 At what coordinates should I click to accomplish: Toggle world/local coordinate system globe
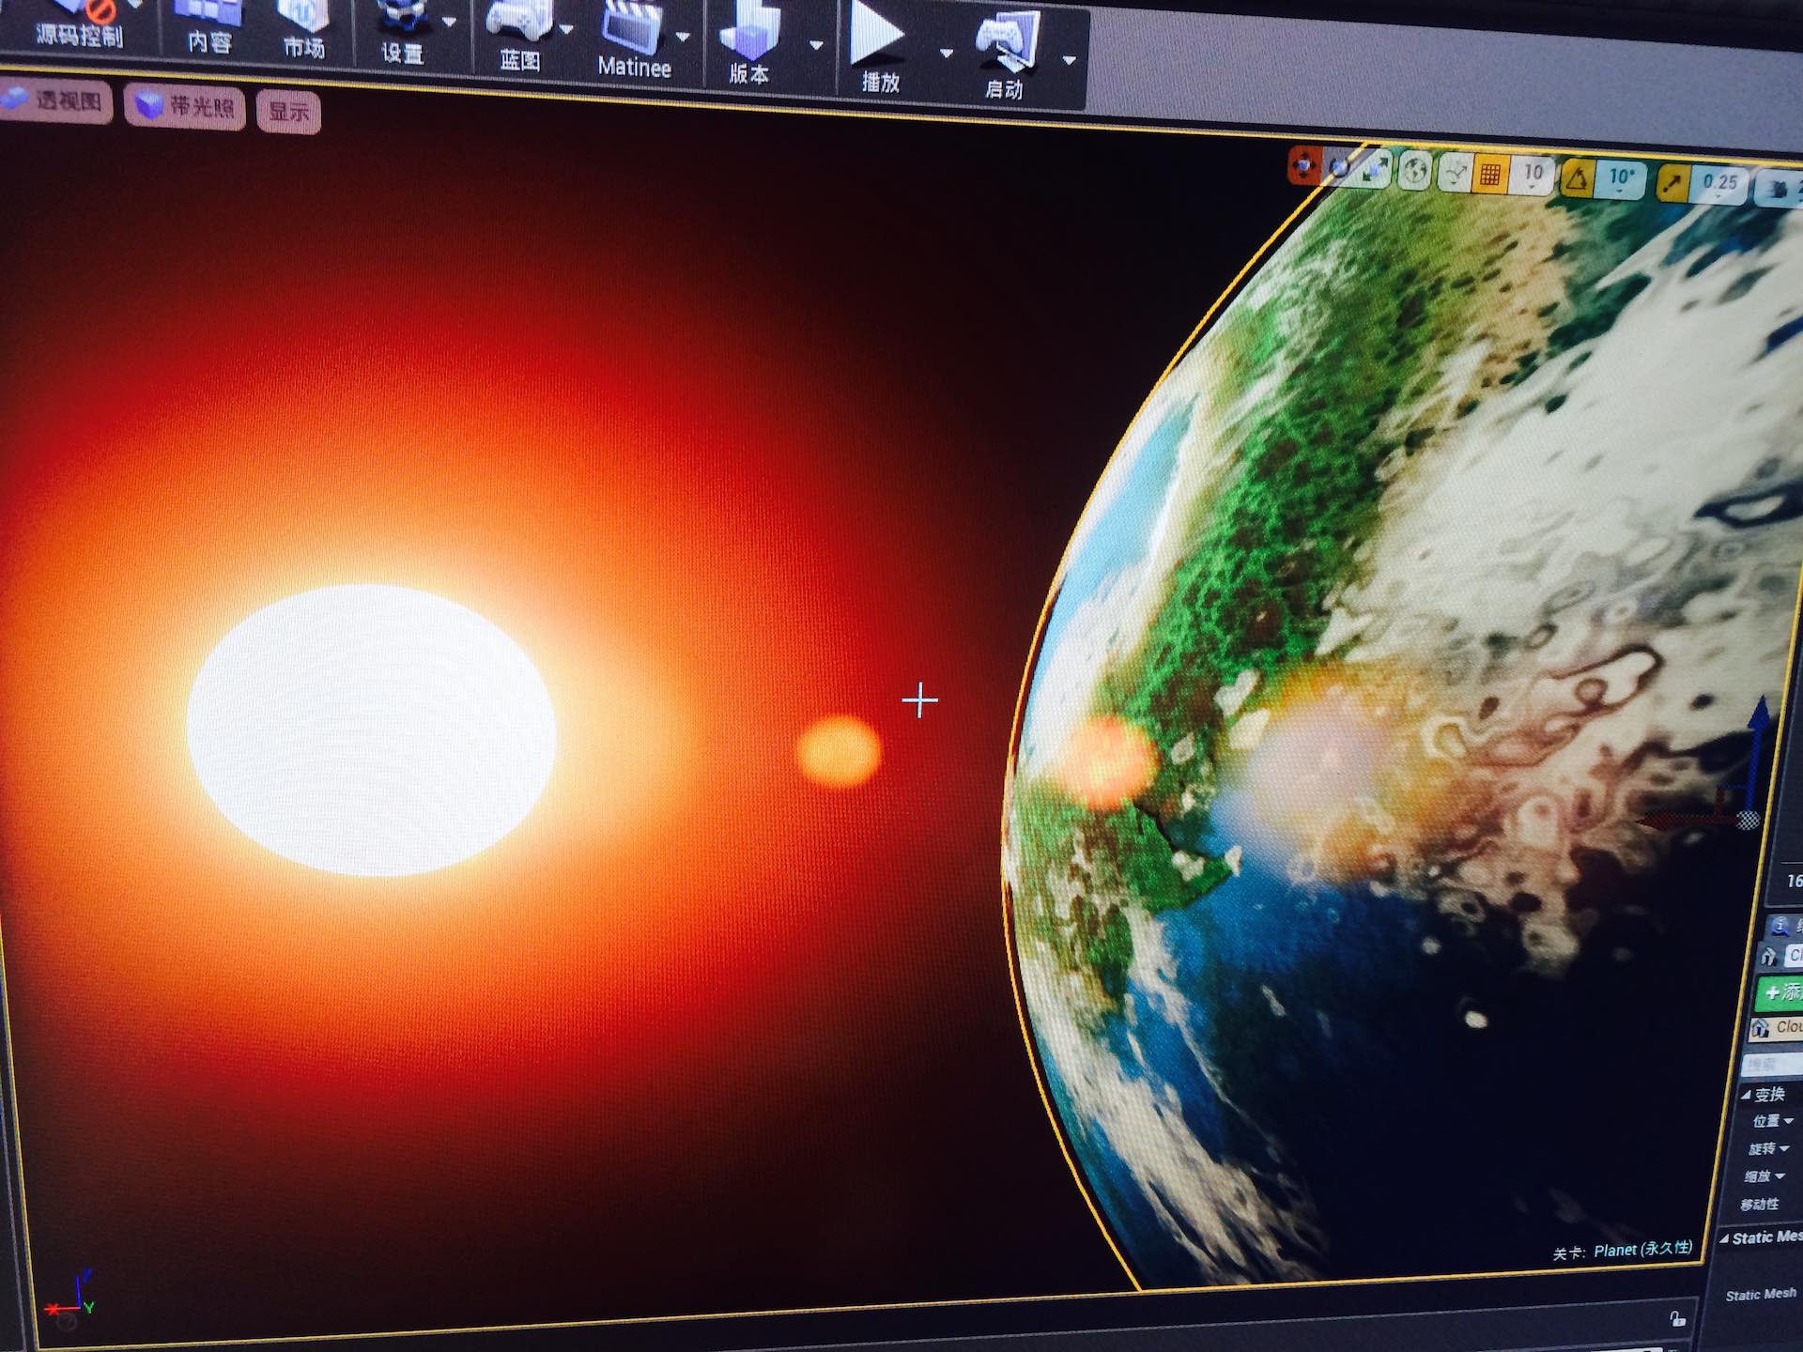1415,172
